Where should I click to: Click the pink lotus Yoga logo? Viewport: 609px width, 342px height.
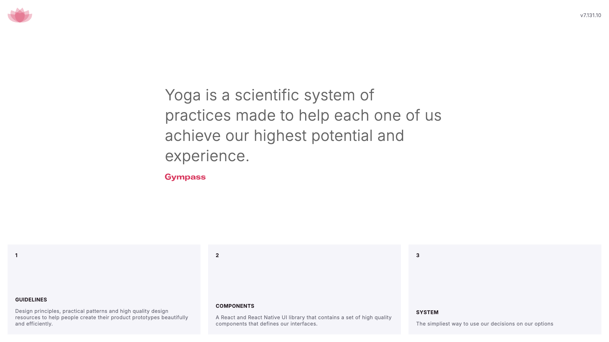(x=20, y=15)
